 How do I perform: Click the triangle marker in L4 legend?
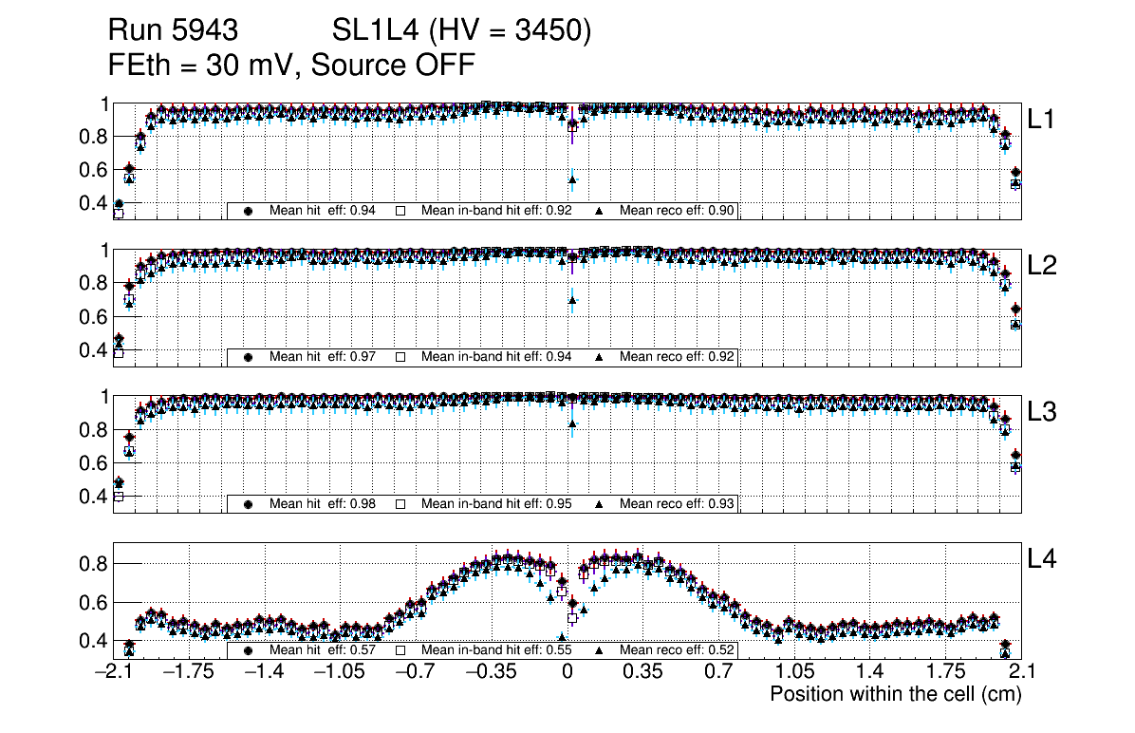pos(600,651)
